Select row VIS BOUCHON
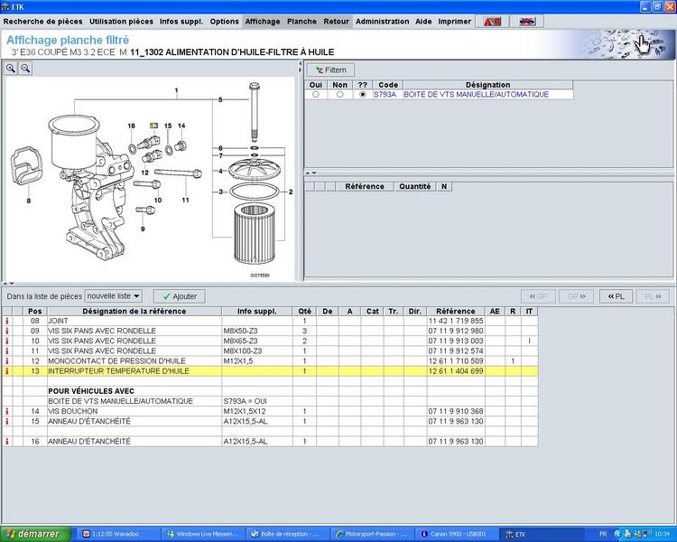677x542 pixels. pos(270,411)
